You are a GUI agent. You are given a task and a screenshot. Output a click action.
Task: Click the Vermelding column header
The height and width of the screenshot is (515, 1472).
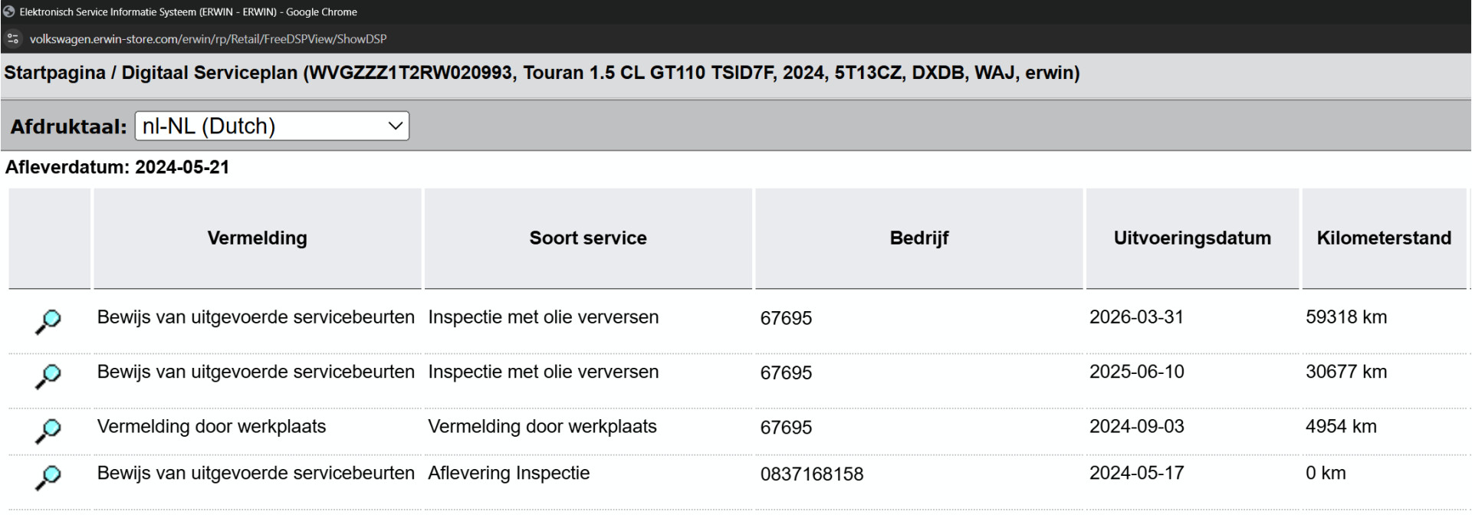pos(257,238)
